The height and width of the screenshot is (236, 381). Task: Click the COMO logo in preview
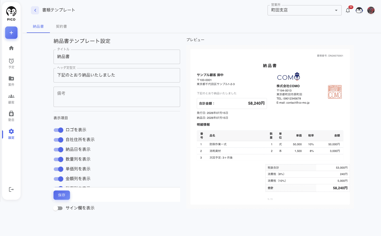pyautogui.click(x=288, y=77)
